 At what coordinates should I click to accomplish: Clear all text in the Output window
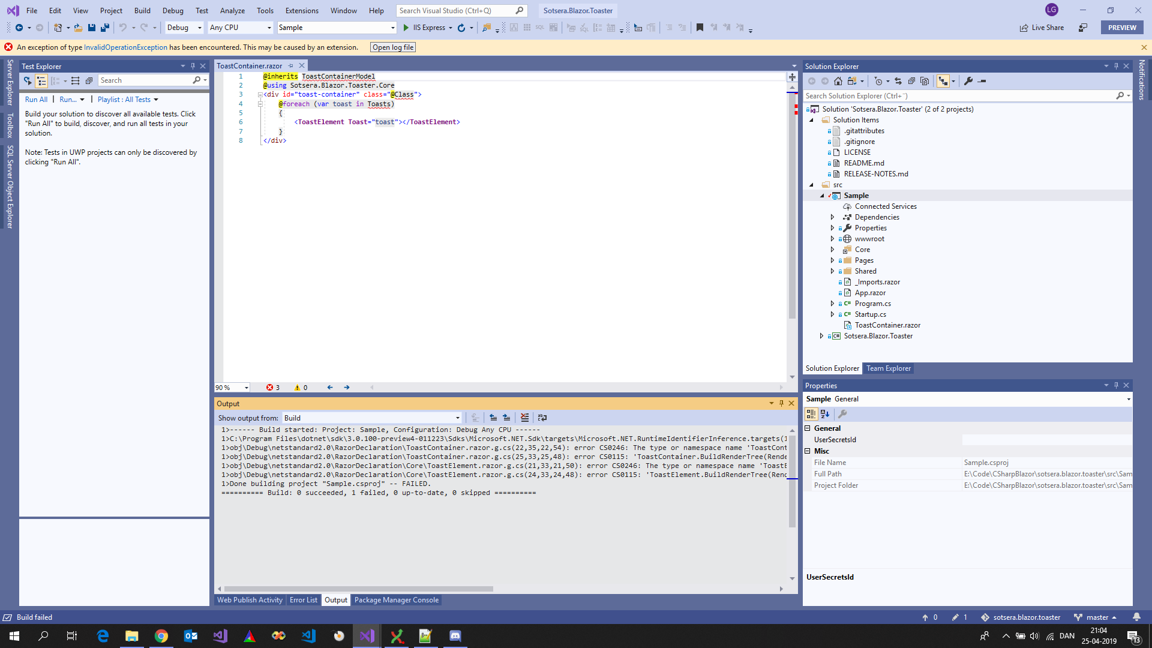click(x=525, y=418)
